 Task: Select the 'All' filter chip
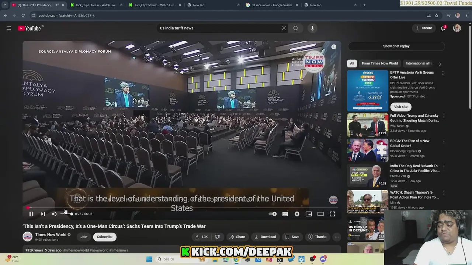pyautogui.click(x=352, y=63)
